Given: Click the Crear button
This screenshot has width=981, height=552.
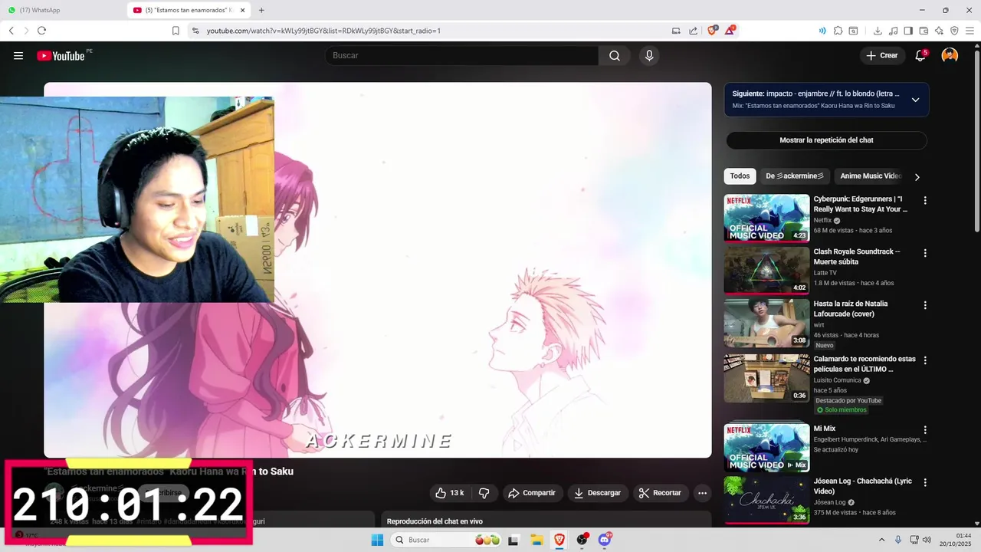Looking at the screenshot, I should [x=881, y=55].
